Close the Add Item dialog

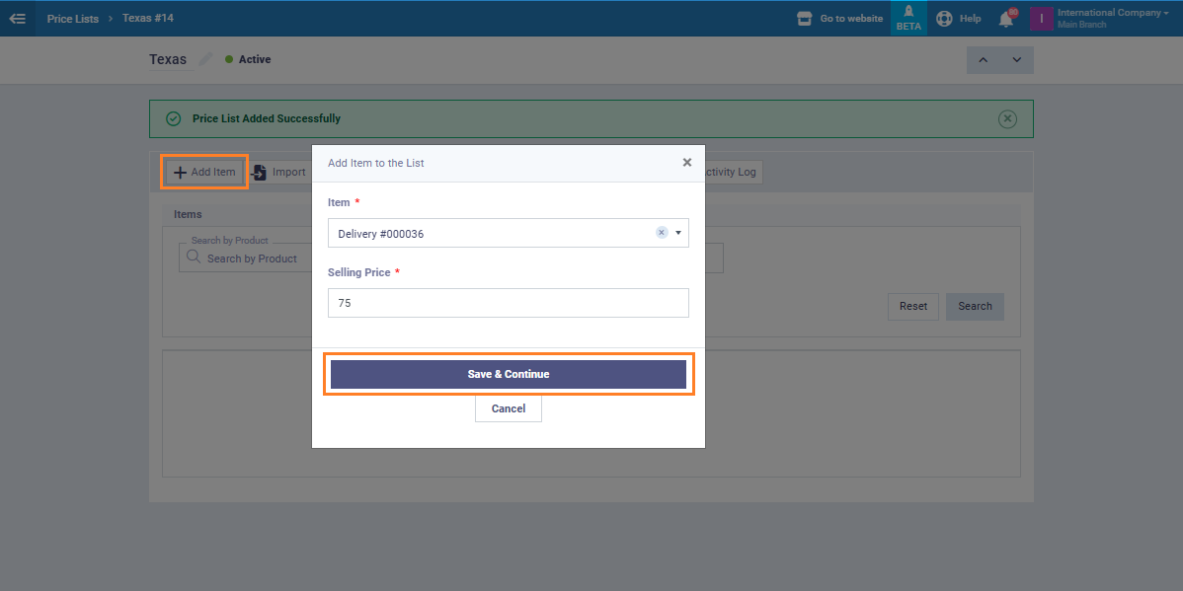pos(687,163)
